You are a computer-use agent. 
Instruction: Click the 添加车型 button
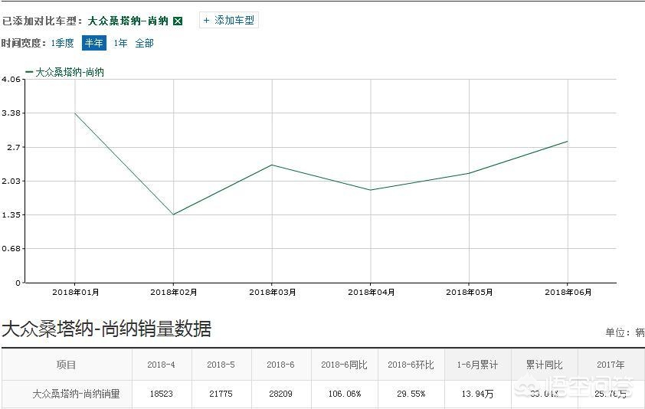[229, 20]
